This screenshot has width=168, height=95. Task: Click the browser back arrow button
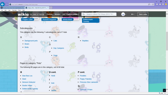coord(2,4)
